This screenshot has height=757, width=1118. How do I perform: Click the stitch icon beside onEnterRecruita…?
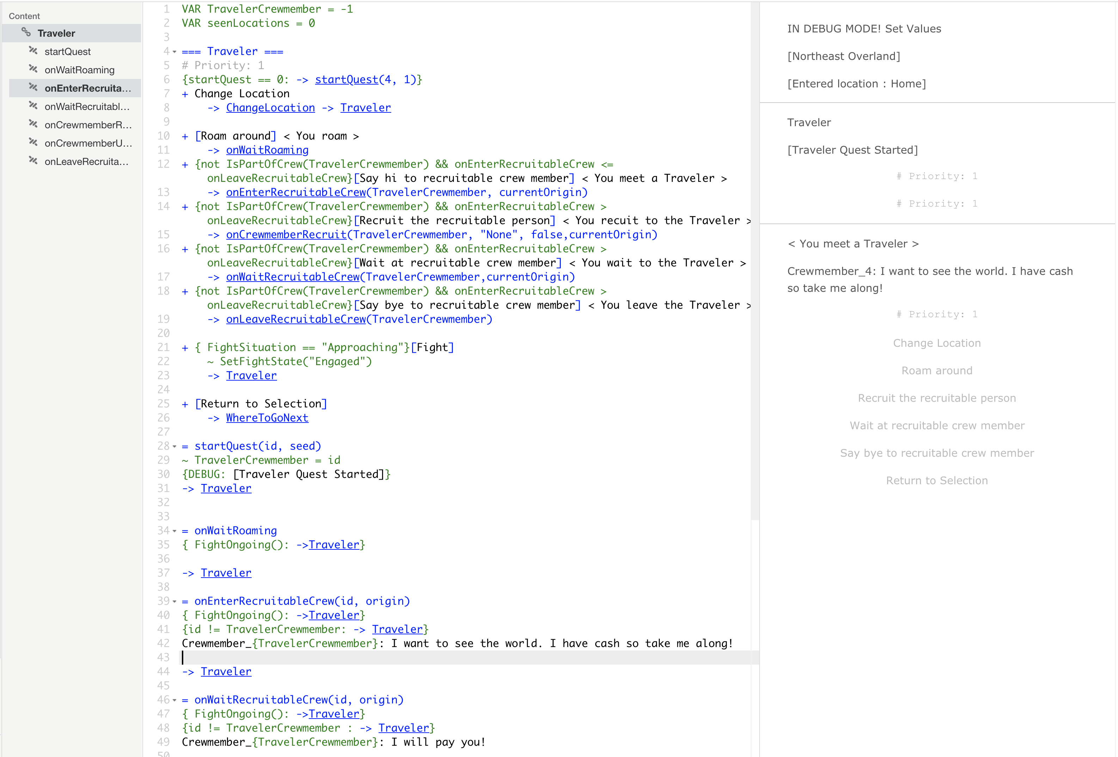click(x=33, y=87)
